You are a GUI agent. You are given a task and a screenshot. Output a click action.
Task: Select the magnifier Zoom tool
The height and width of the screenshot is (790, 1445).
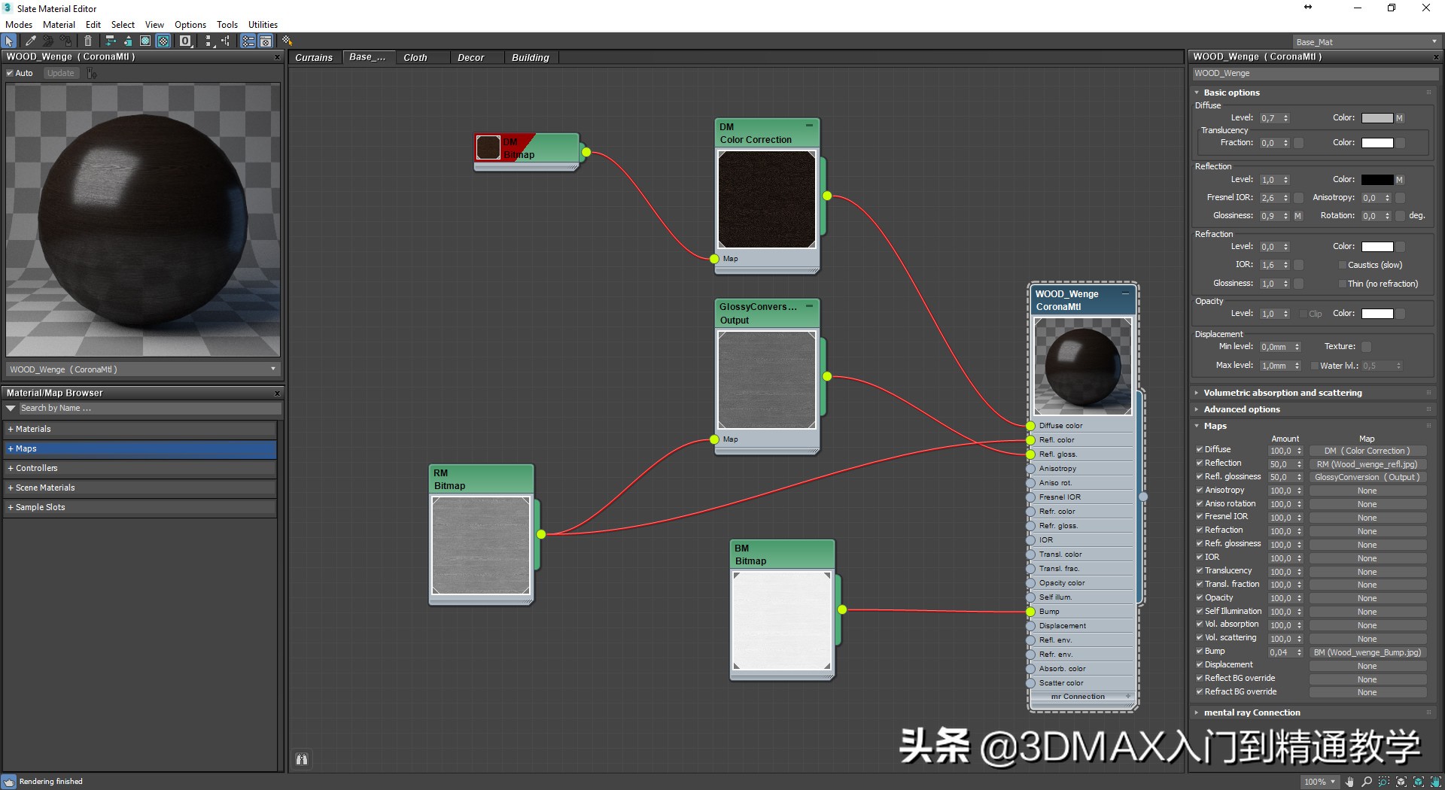tap(1367, 782)
